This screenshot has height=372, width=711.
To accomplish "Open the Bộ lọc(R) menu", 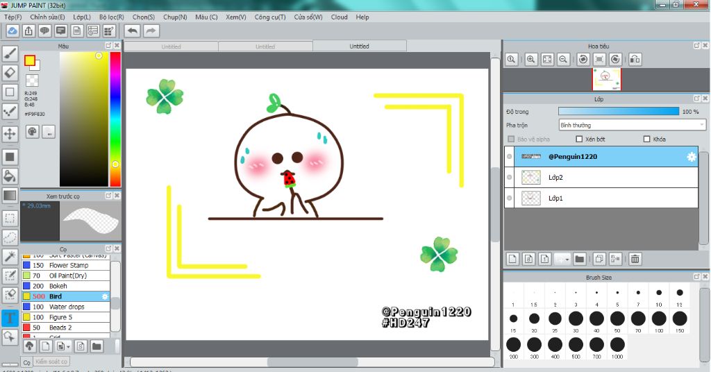I will (112, 17).
